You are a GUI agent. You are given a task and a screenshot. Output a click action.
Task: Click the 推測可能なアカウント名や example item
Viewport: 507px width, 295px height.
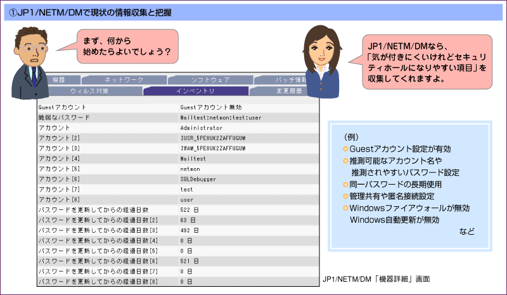point(395,161)
